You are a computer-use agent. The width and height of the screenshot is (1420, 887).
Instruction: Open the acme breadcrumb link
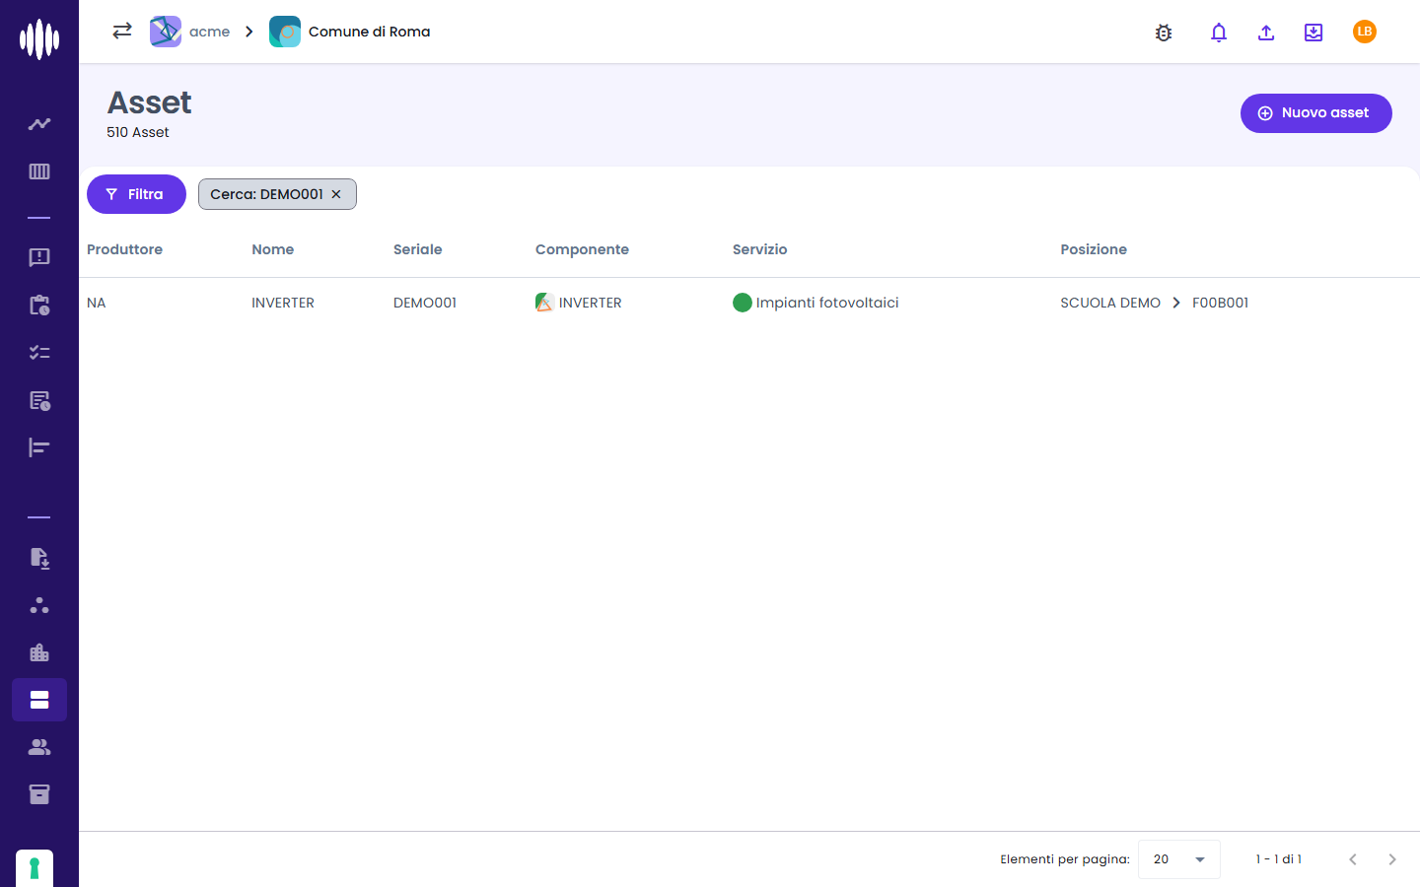[x=190, y=32]
